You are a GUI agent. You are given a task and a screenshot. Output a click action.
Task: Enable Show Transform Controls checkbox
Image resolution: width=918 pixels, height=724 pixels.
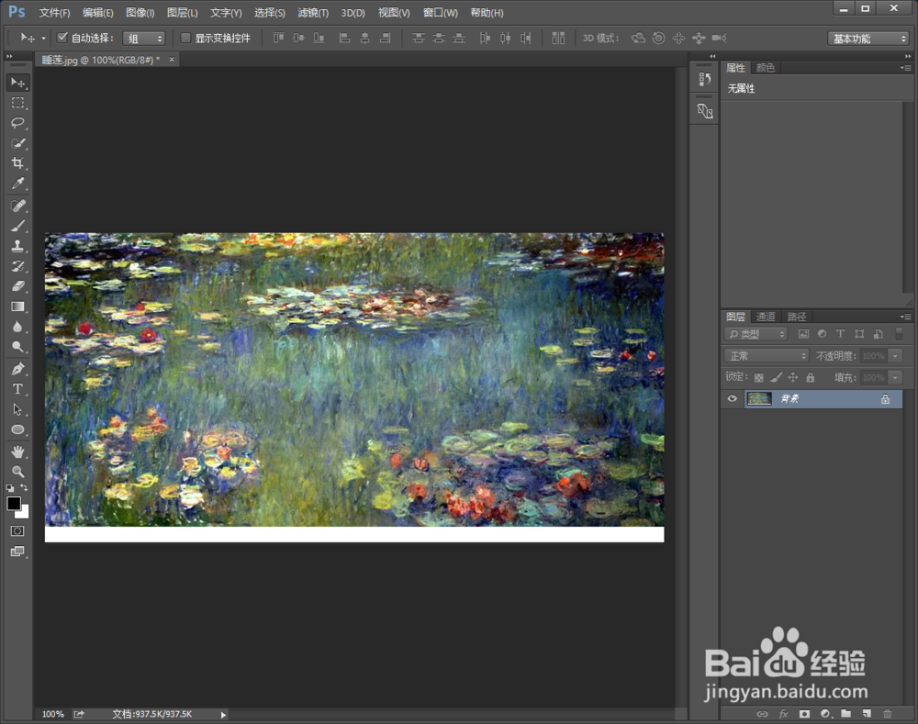(185, 38)
